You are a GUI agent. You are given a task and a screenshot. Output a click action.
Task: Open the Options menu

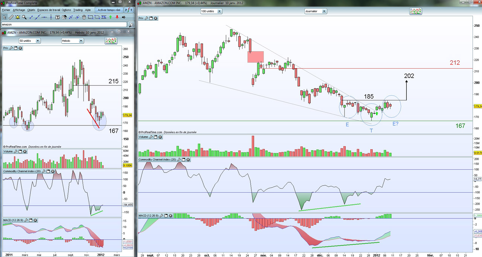tap(66, 10)
